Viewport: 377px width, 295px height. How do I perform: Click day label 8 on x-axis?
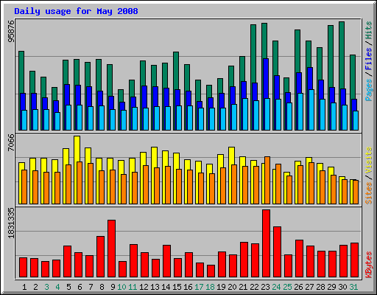(x=102, y=287)
